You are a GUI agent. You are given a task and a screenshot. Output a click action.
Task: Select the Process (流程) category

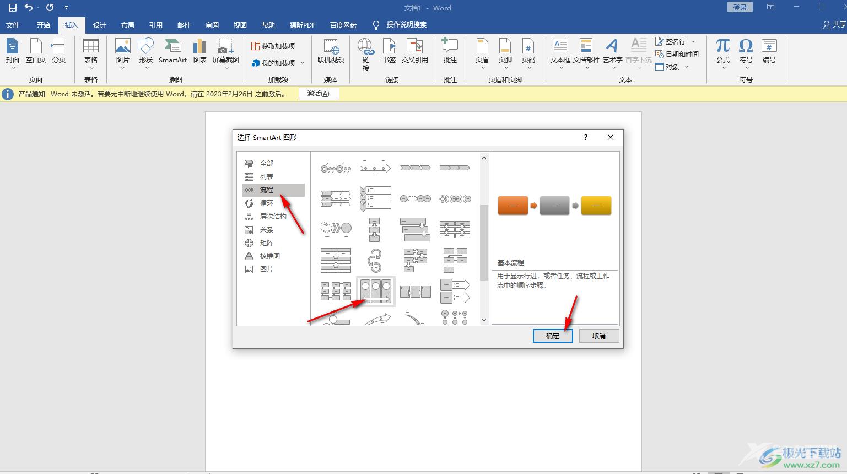tap(273, 190)
